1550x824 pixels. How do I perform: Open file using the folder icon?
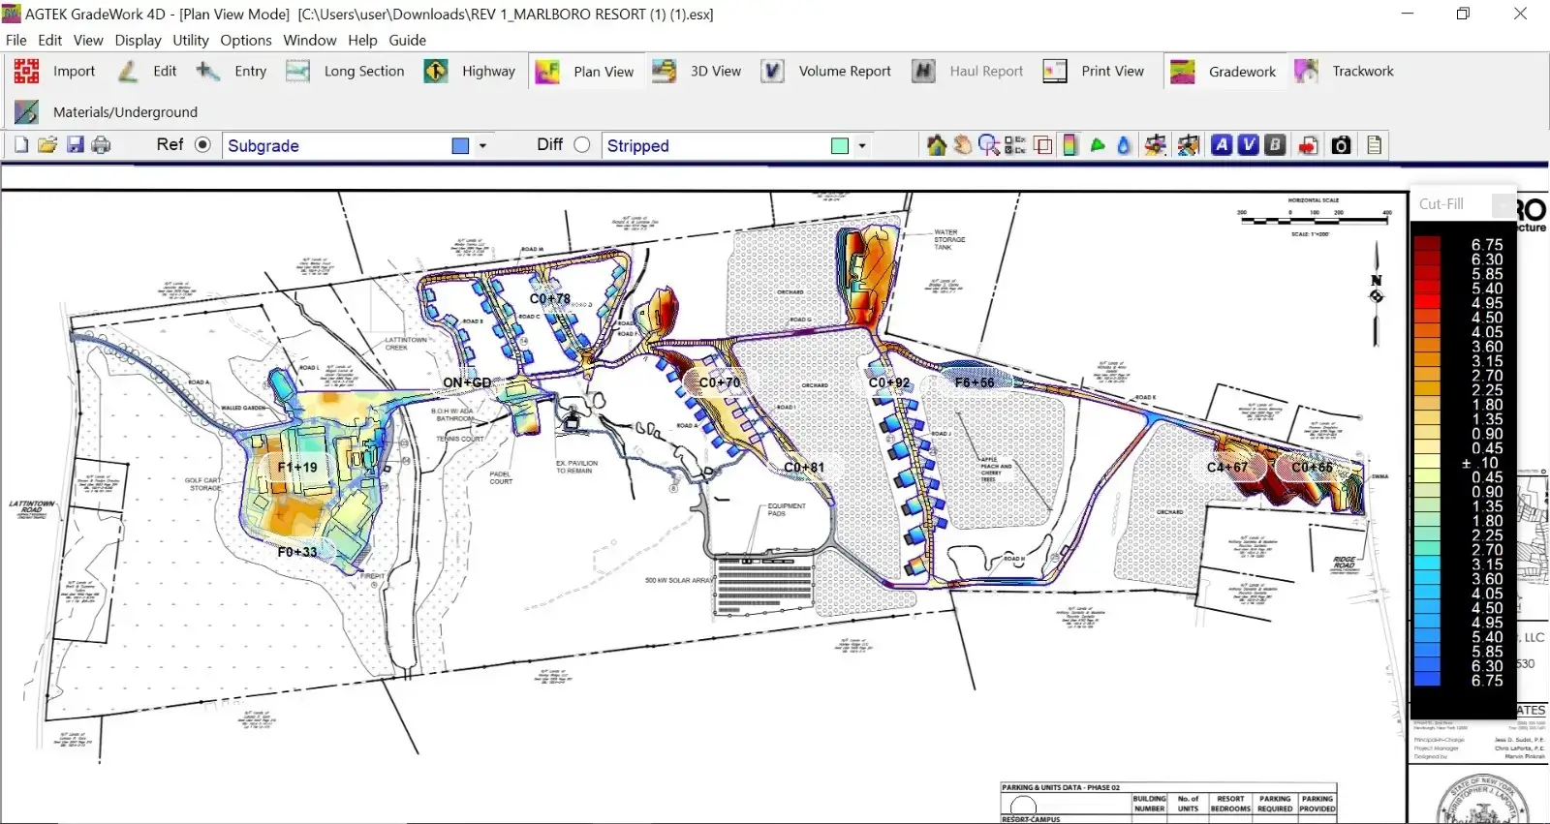47,145
